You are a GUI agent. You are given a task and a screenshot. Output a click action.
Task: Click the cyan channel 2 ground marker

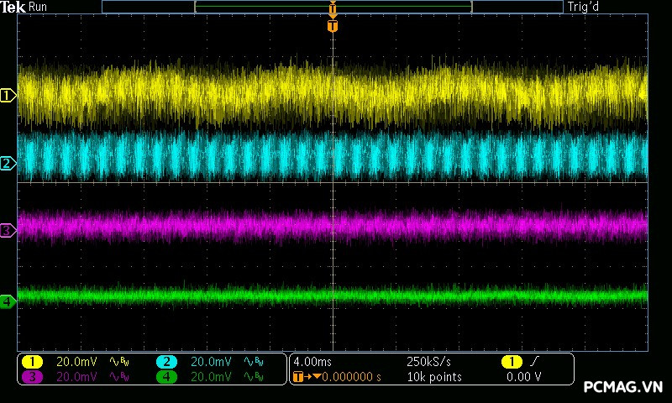click(x=8, y=163)
